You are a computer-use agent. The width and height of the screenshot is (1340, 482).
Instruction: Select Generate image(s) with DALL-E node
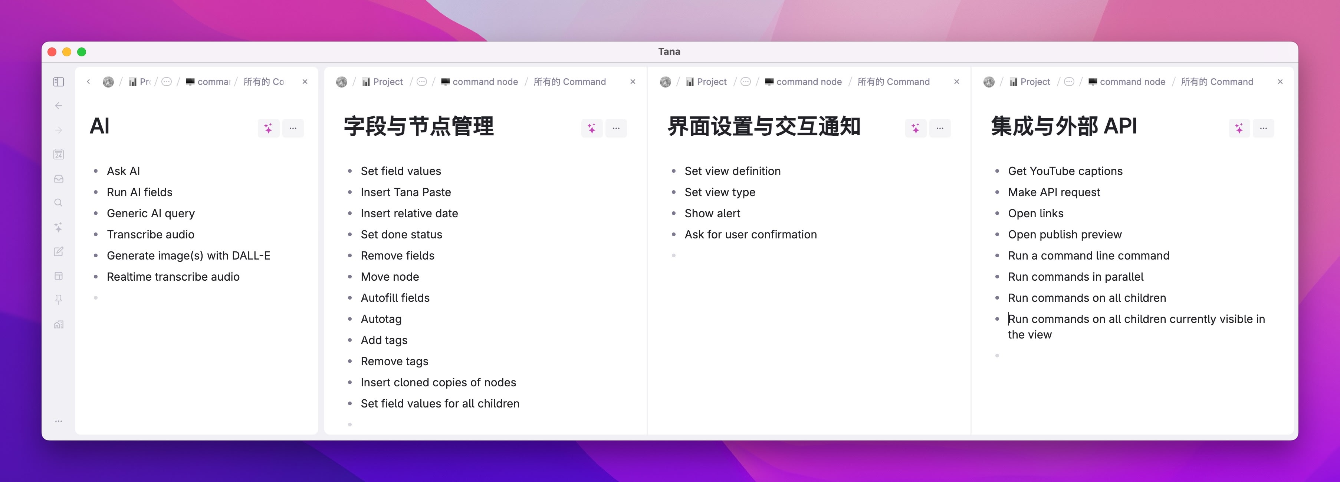point(188,256)
